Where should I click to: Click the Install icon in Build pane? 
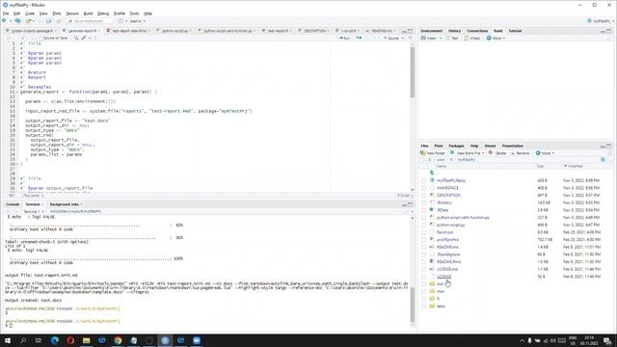[x=424, y=39]
